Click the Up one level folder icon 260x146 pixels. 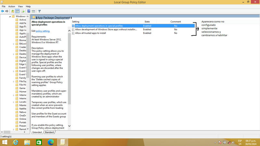[x=13, y=11]
